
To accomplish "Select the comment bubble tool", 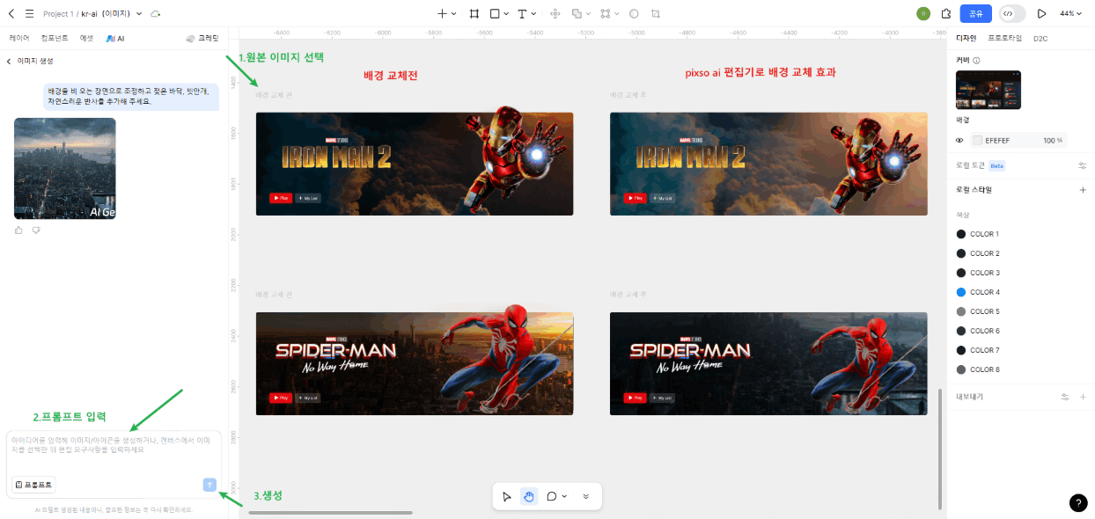I will coord(552,496).
